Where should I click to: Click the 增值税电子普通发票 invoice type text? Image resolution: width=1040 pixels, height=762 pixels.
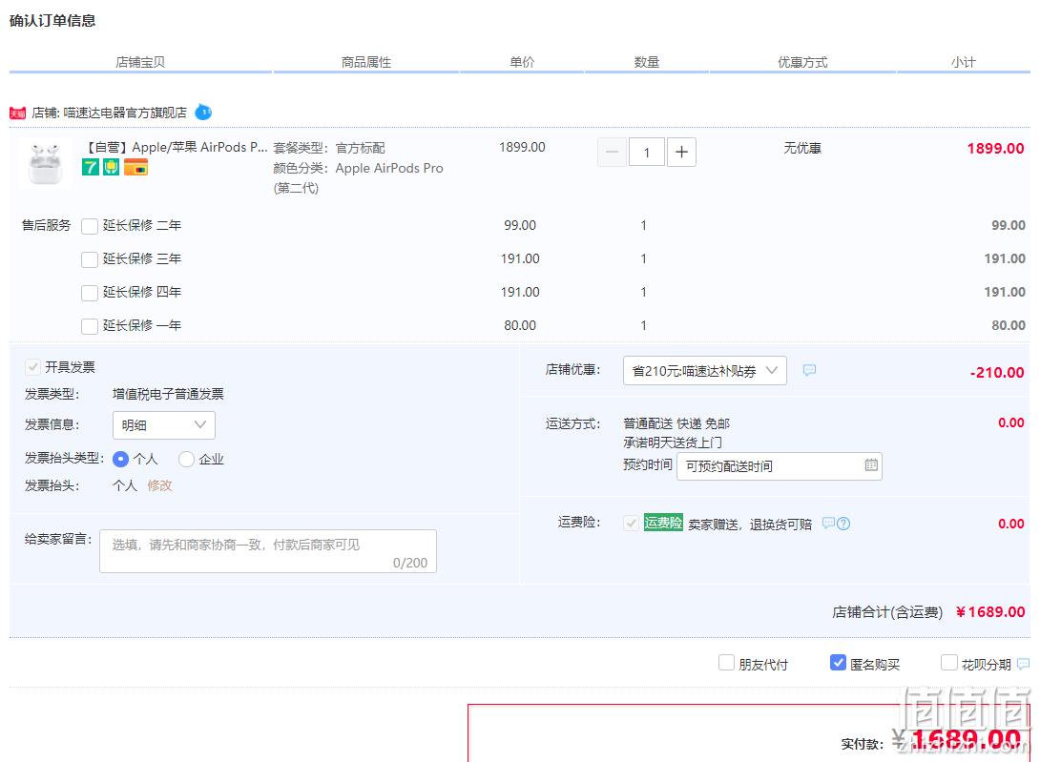coord(168,394)
